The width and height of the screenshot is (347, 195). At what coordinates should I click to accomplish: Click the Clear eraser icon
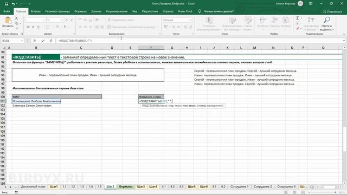[x=298, y=29]
